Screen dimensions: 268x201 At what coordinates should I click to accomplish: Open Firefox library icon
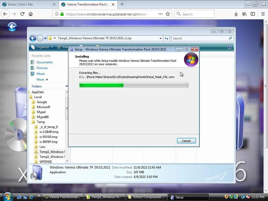[244, 14]
